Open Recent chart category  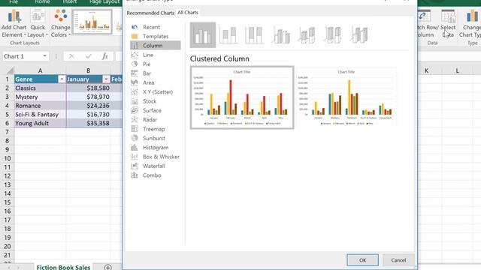click(156, 27)
